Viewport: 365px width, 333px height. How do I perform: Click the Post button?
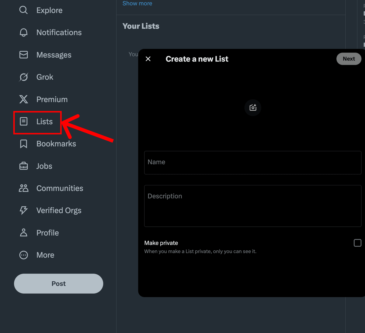point(58,283)
